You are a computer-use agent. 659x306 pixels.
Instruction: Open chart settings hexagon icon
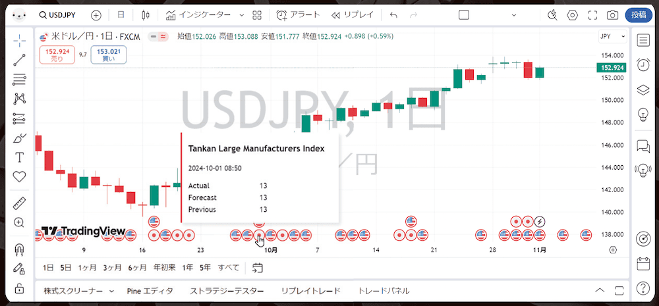click(573, 16)
